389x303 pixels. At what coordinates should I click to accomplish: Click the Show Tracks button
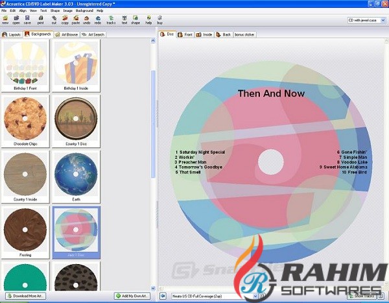[362, 296]
